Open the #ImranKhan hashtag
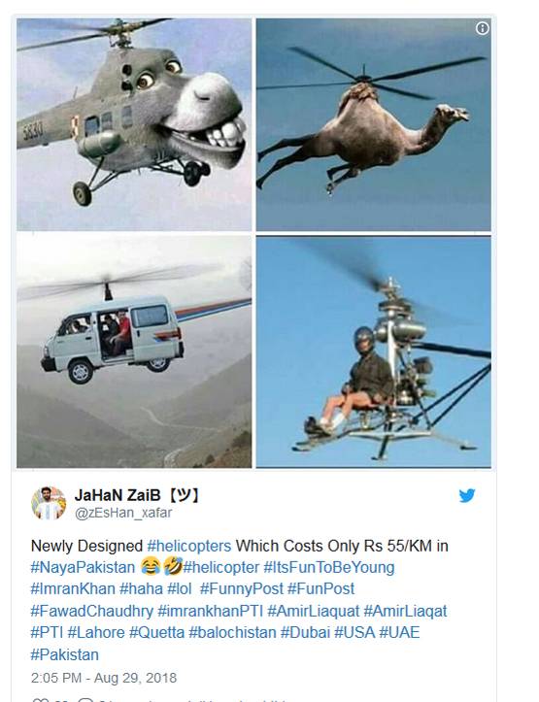This screenshot has width=539, height=702. [73, 588]
